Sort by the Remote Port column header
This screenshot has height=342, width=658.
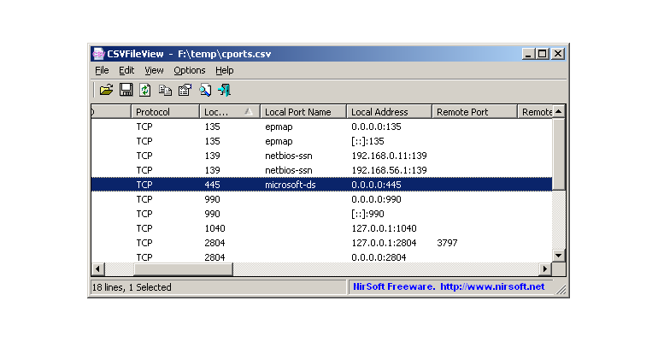tap(474, 112)
